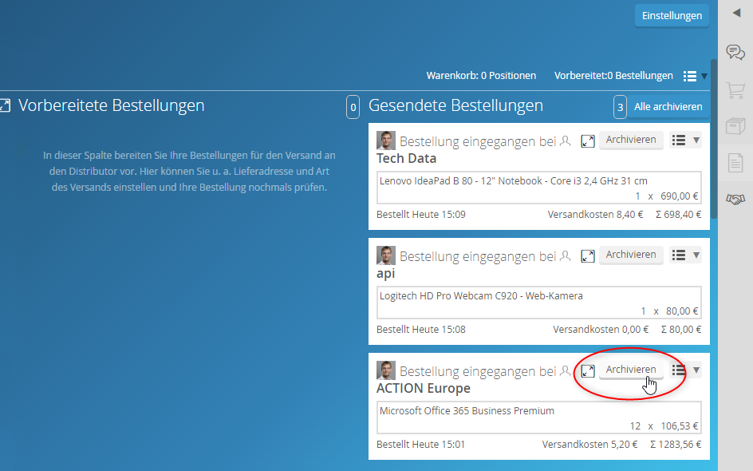753x471 pixels.
Task: Click the Einstellungen button
Action: (x=672, y=15)
